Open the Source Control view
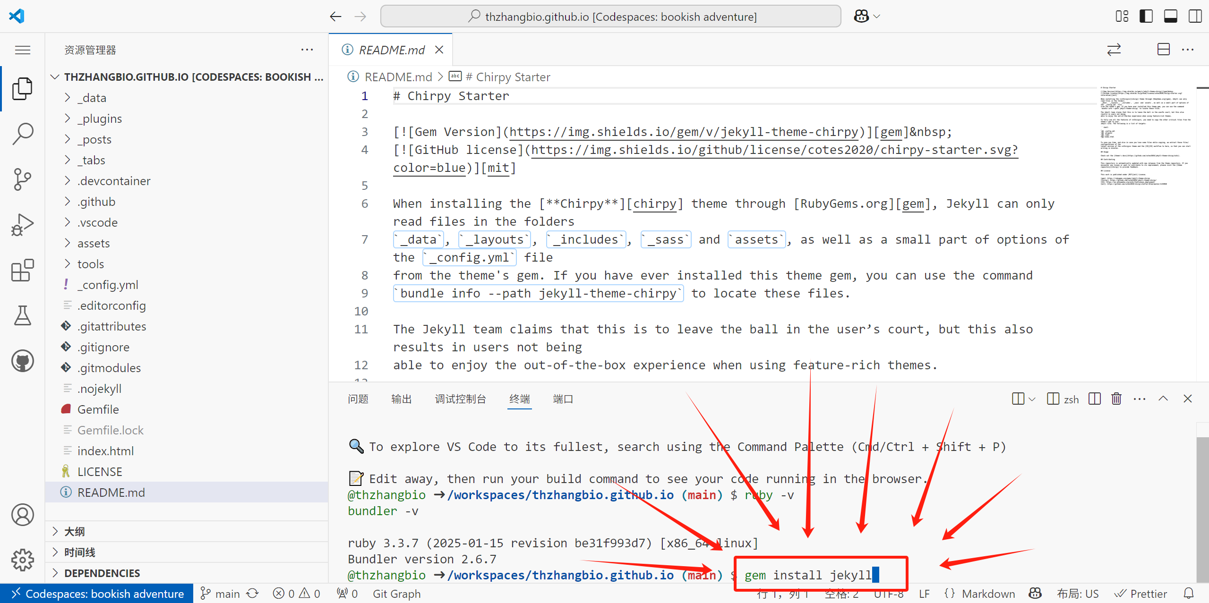Image resolution: width=1209 pixels, height=603 pixels. 22,179
